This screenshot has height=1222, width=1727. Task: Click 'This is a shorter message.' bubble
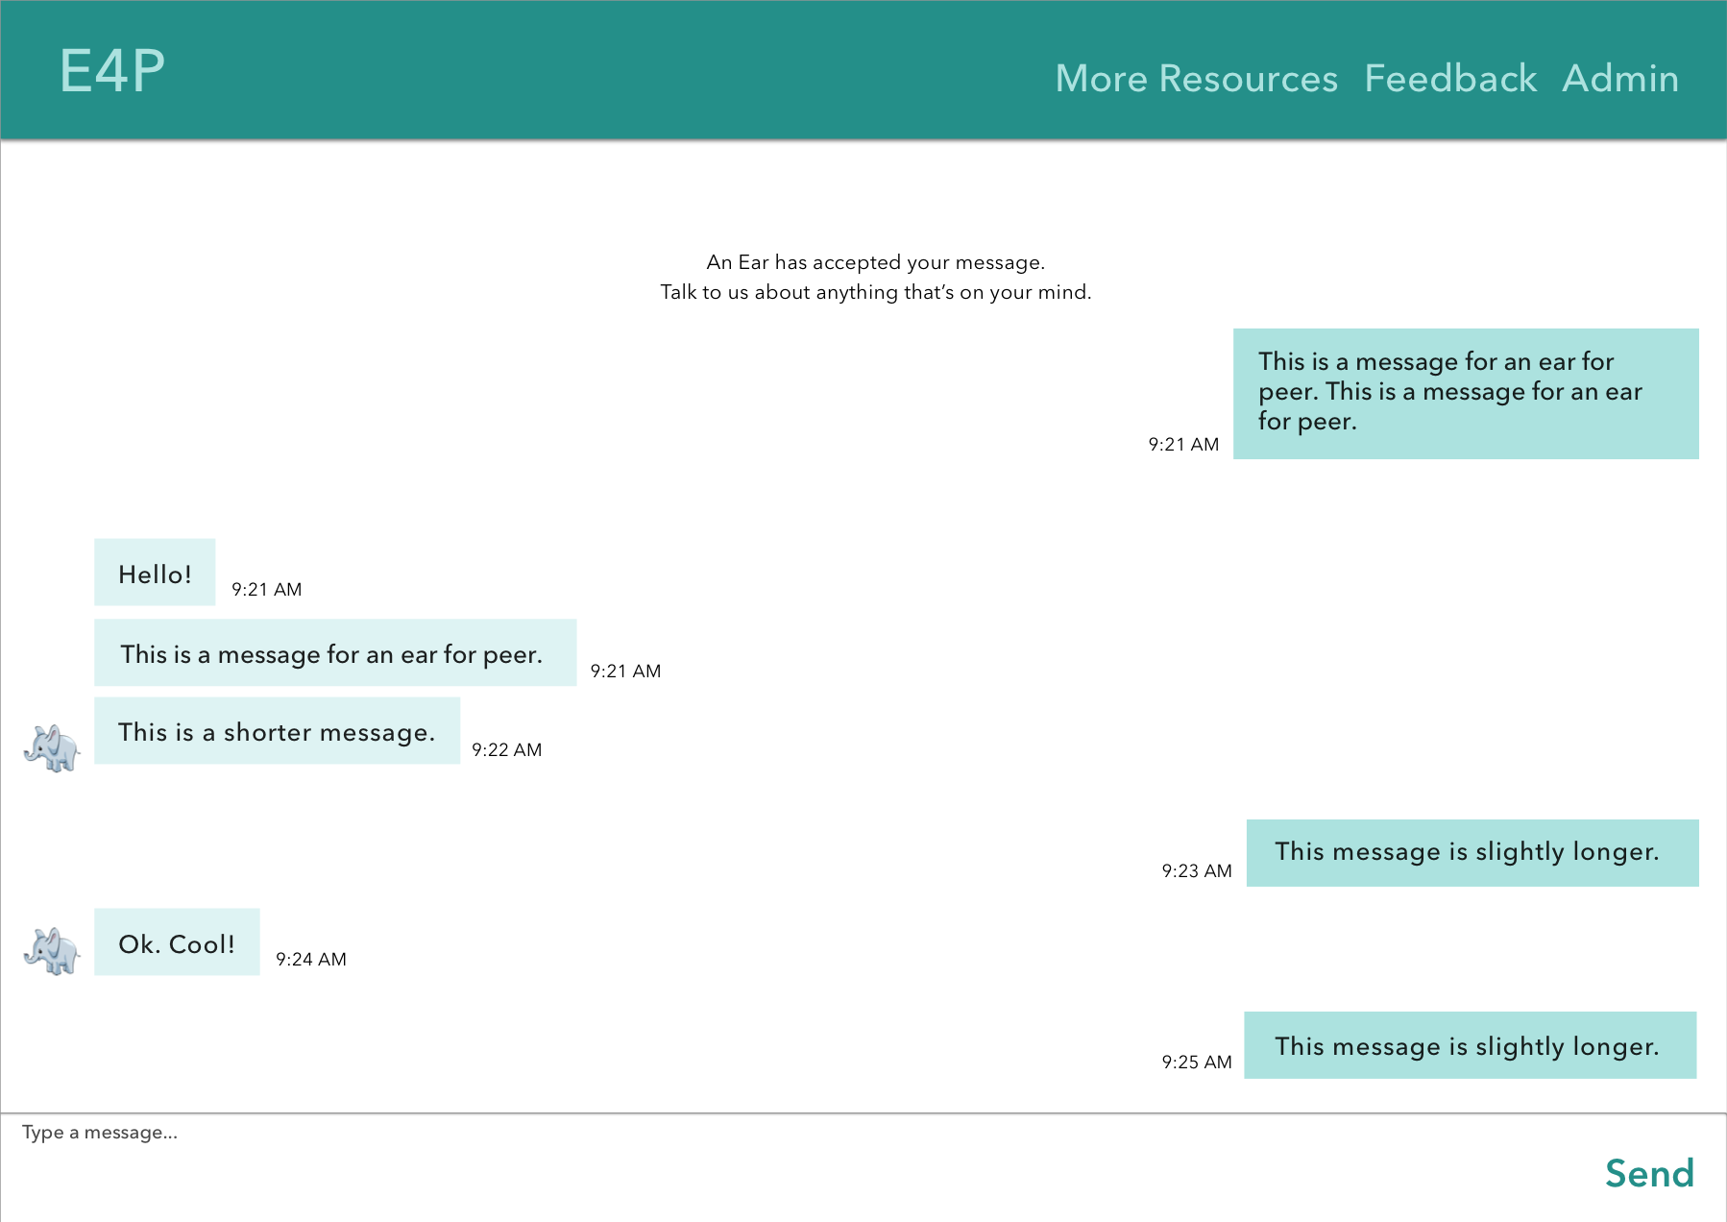pos(277,731)
